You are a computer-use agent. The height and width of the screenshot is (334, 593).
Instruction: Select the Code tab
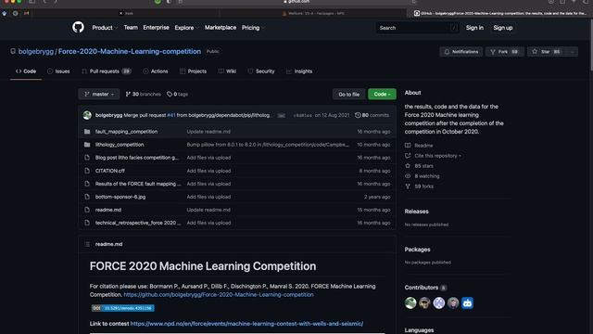pyautogui.click(x=26, y=71)
